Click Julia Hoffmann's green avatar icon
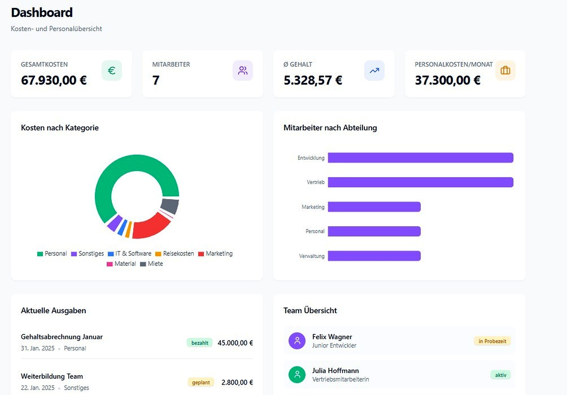Viewport: 567px width, 395px height. click(297, 375)
